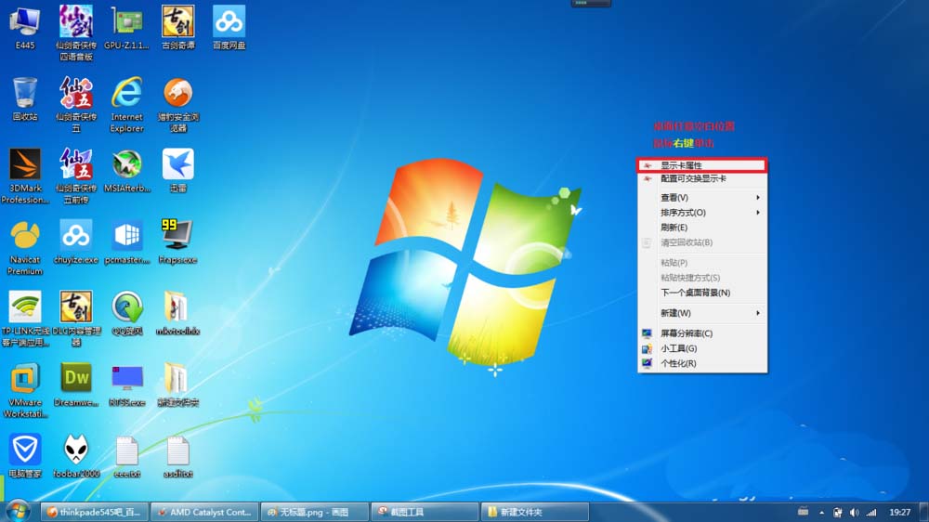The width and height of the screenshot is (929, 522).
Task: Expand the 新建(W) submenu
Action: tap(702, 313)
